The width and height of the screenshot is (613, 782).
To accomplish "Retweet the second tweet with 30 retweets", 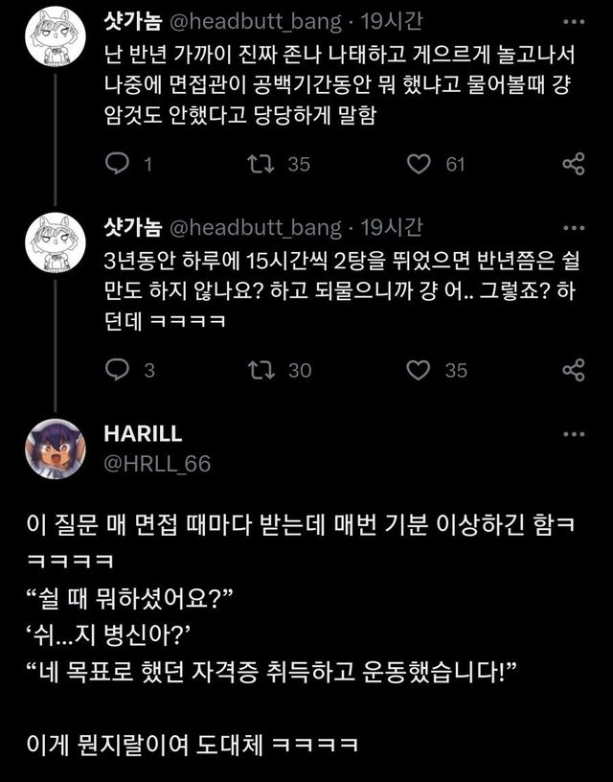I will coord(261,369).
